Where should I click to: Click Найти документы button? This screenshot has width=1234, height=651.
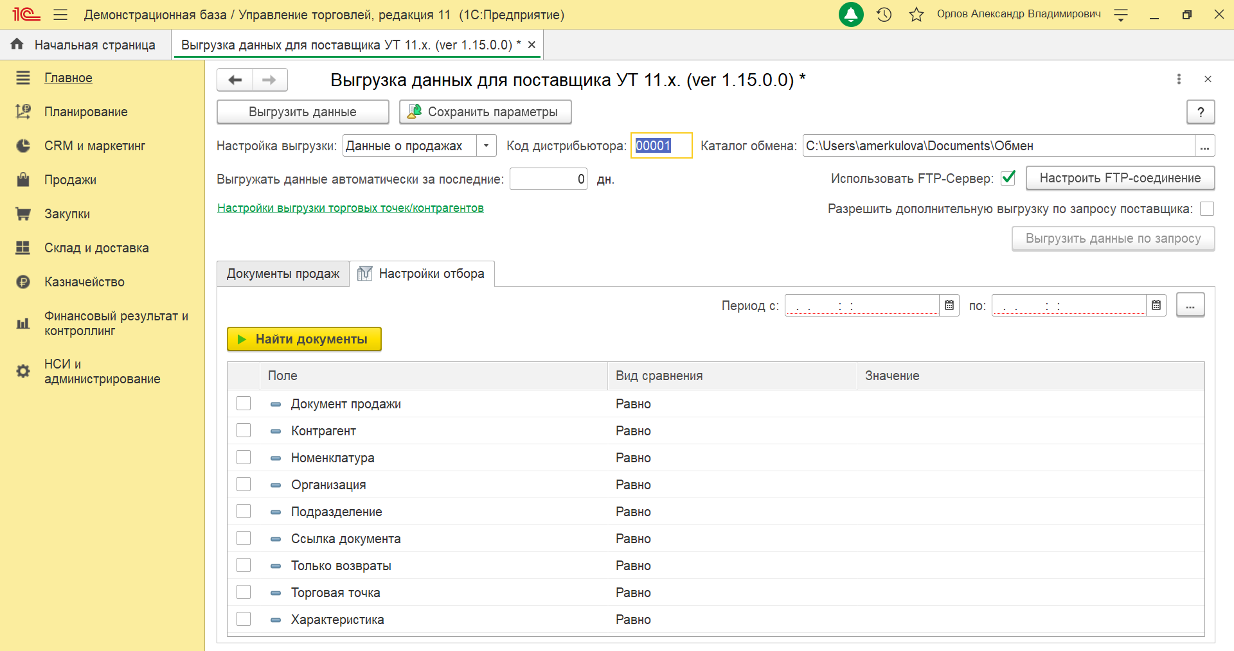(304, 339)
